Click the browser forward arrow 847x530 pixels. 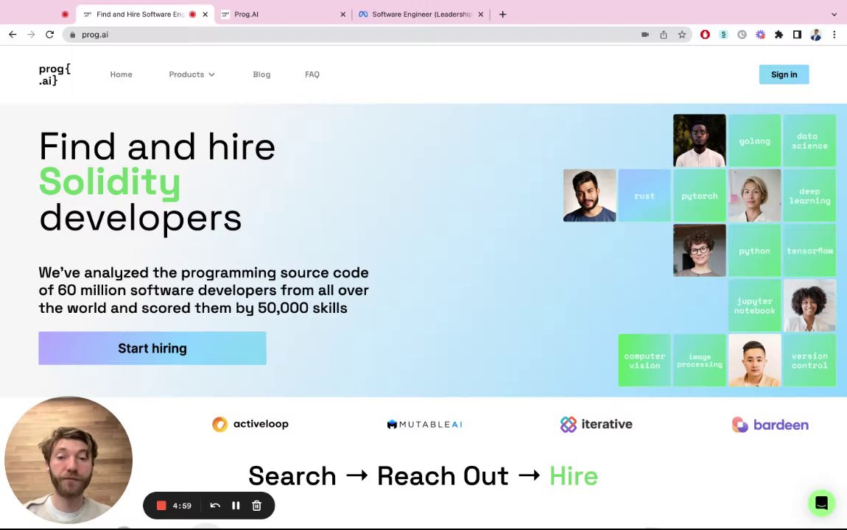coord(32,35)
